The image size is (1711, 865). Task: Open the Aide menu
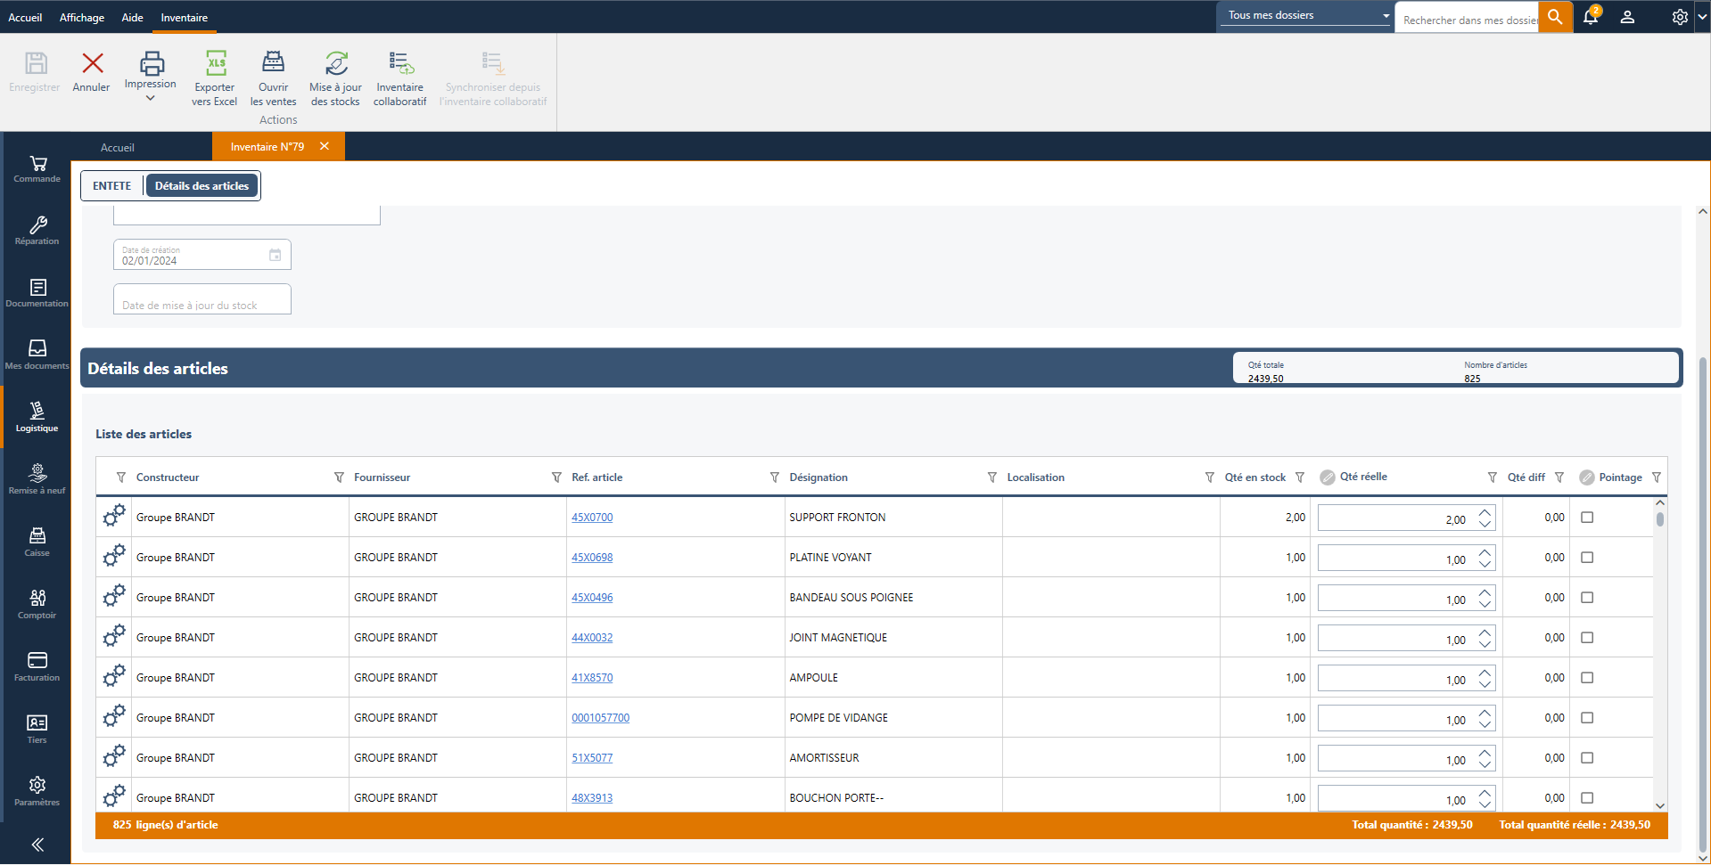132,18
